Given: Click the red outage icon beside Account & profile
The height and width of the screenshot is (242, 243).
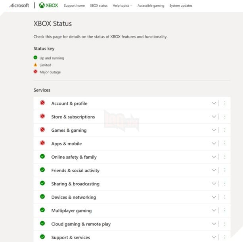Looking at the screenshot, I should [42, 103].
